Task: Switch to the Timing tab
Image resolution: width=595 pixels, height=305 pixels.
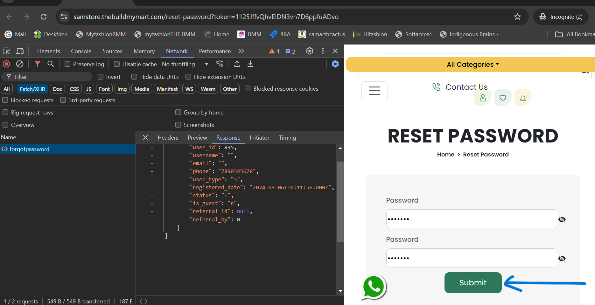Action: coord(287,138)
